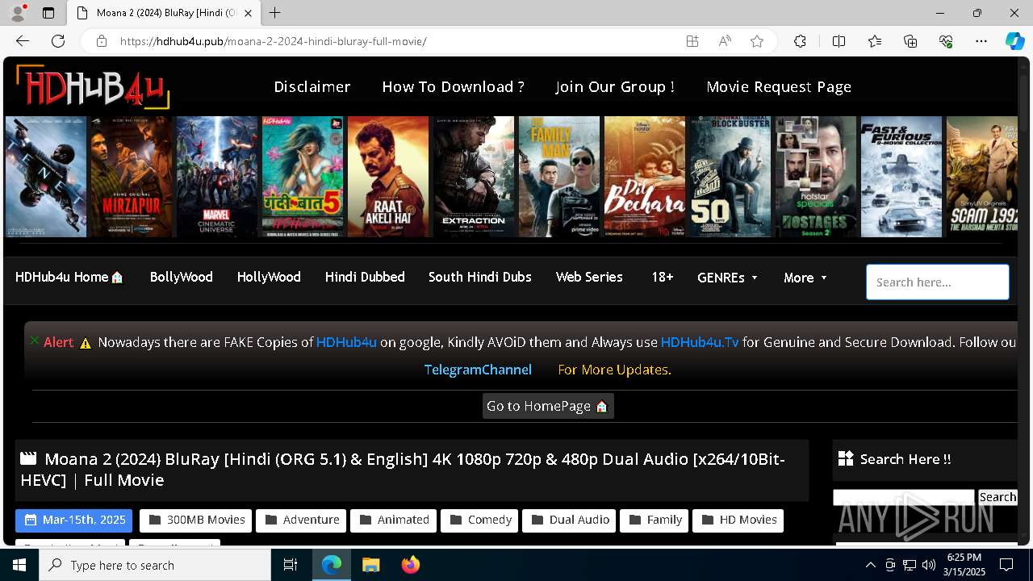Viewport: 1033px width, 581px height.
Task: Open Browser essentials heart icon
Action: [x=946, y=41]
